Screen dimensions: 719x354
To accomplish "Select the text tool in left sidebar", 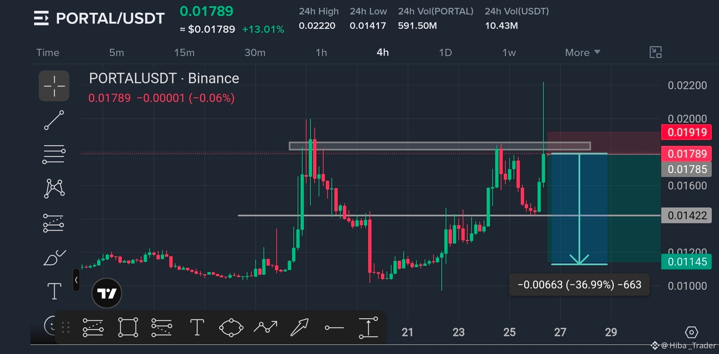I will (54, 291).
